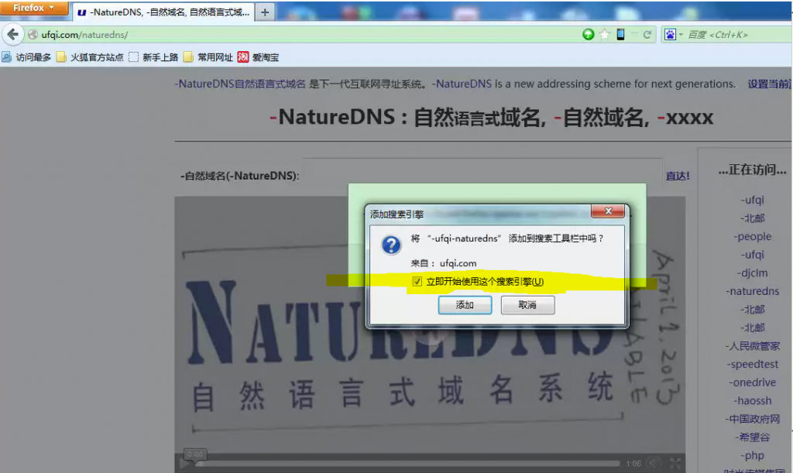Viewport: 793px width, 473px height.
Task: Check 立即开始使用这个搜索引擎 option
Action: tap(419, 282)
